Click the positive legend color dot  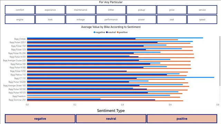click(x=118, y=32)
